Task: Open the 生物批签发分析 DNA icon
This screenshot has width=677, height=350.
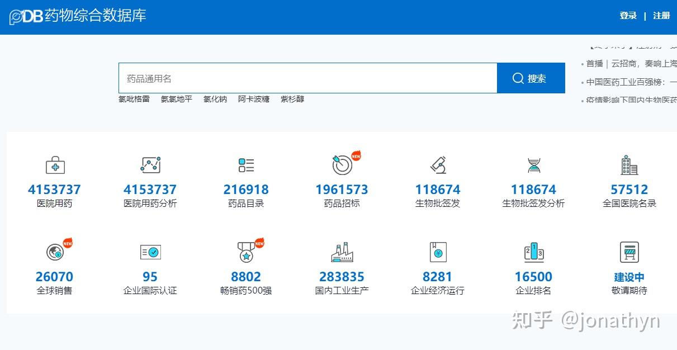Action: [534, 165]
